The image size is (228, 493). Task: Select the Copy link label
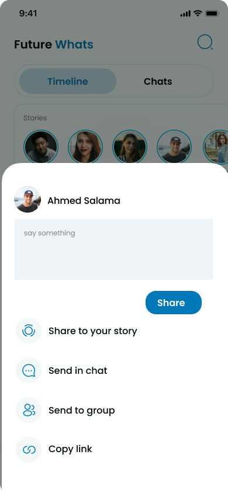click(x=70, y=449)
